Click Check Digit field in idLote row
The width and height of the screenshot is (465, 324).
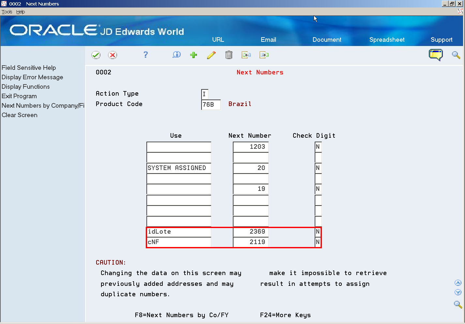point(318,232)
